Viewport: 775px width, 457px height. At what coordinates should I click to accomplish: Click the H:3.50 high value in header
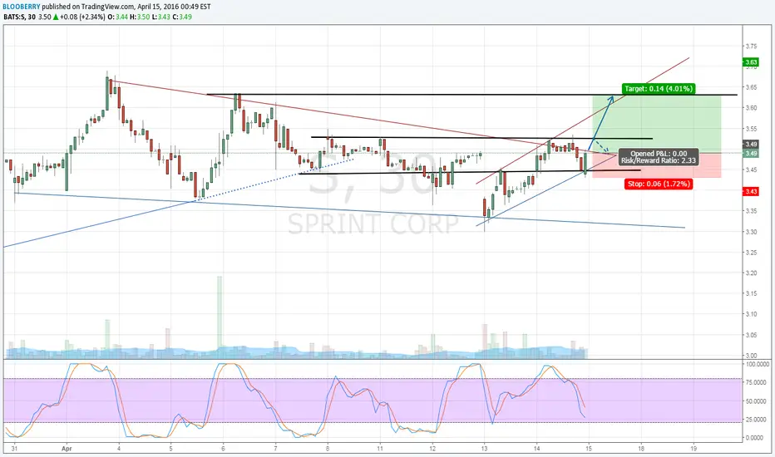point(140,17)
